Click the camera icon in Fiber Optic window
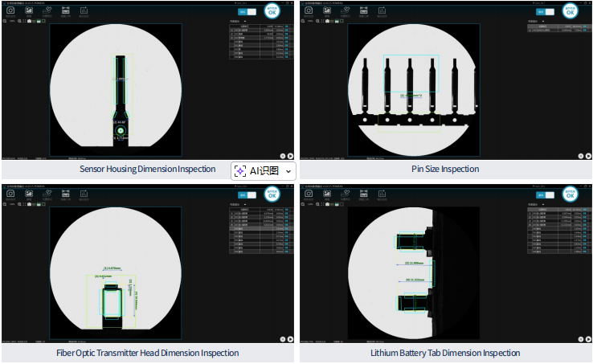Image resolution: width=593 pixels, height=364 pixels. tap(10, 194)
